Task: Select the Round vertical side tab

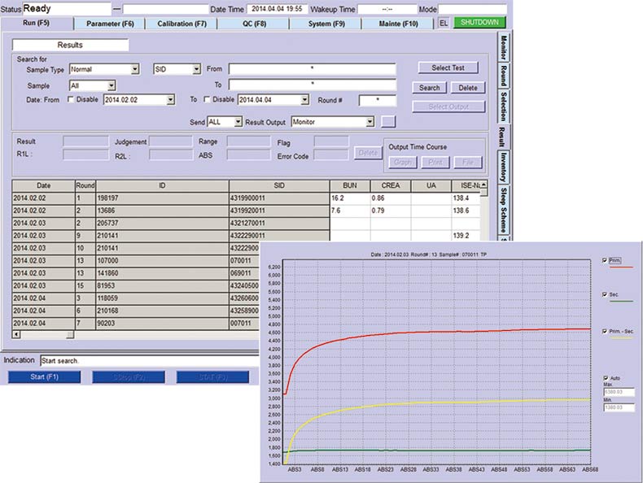Action: pyautogui.click(x=503, y=76)
